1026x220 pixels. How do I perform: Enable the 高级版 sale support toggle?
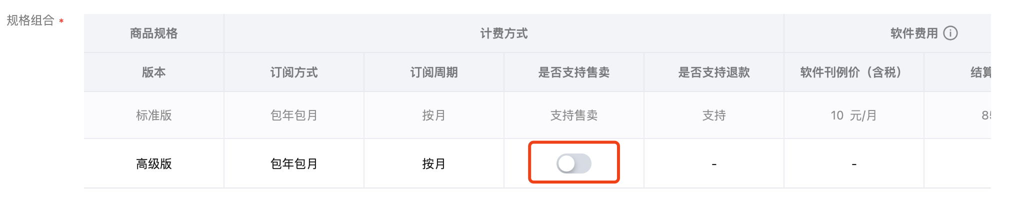tap(573, 163)
